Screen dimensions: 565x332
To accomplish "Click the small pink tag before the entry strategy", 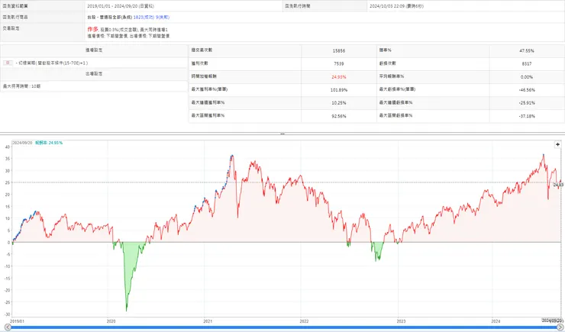I will (8, 63).
